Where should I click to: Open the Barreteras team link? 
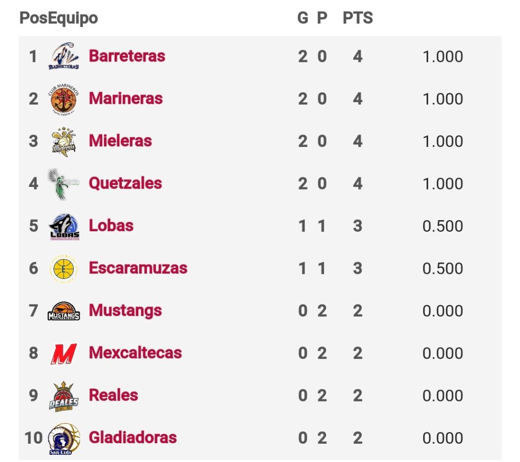coord(127,55)
